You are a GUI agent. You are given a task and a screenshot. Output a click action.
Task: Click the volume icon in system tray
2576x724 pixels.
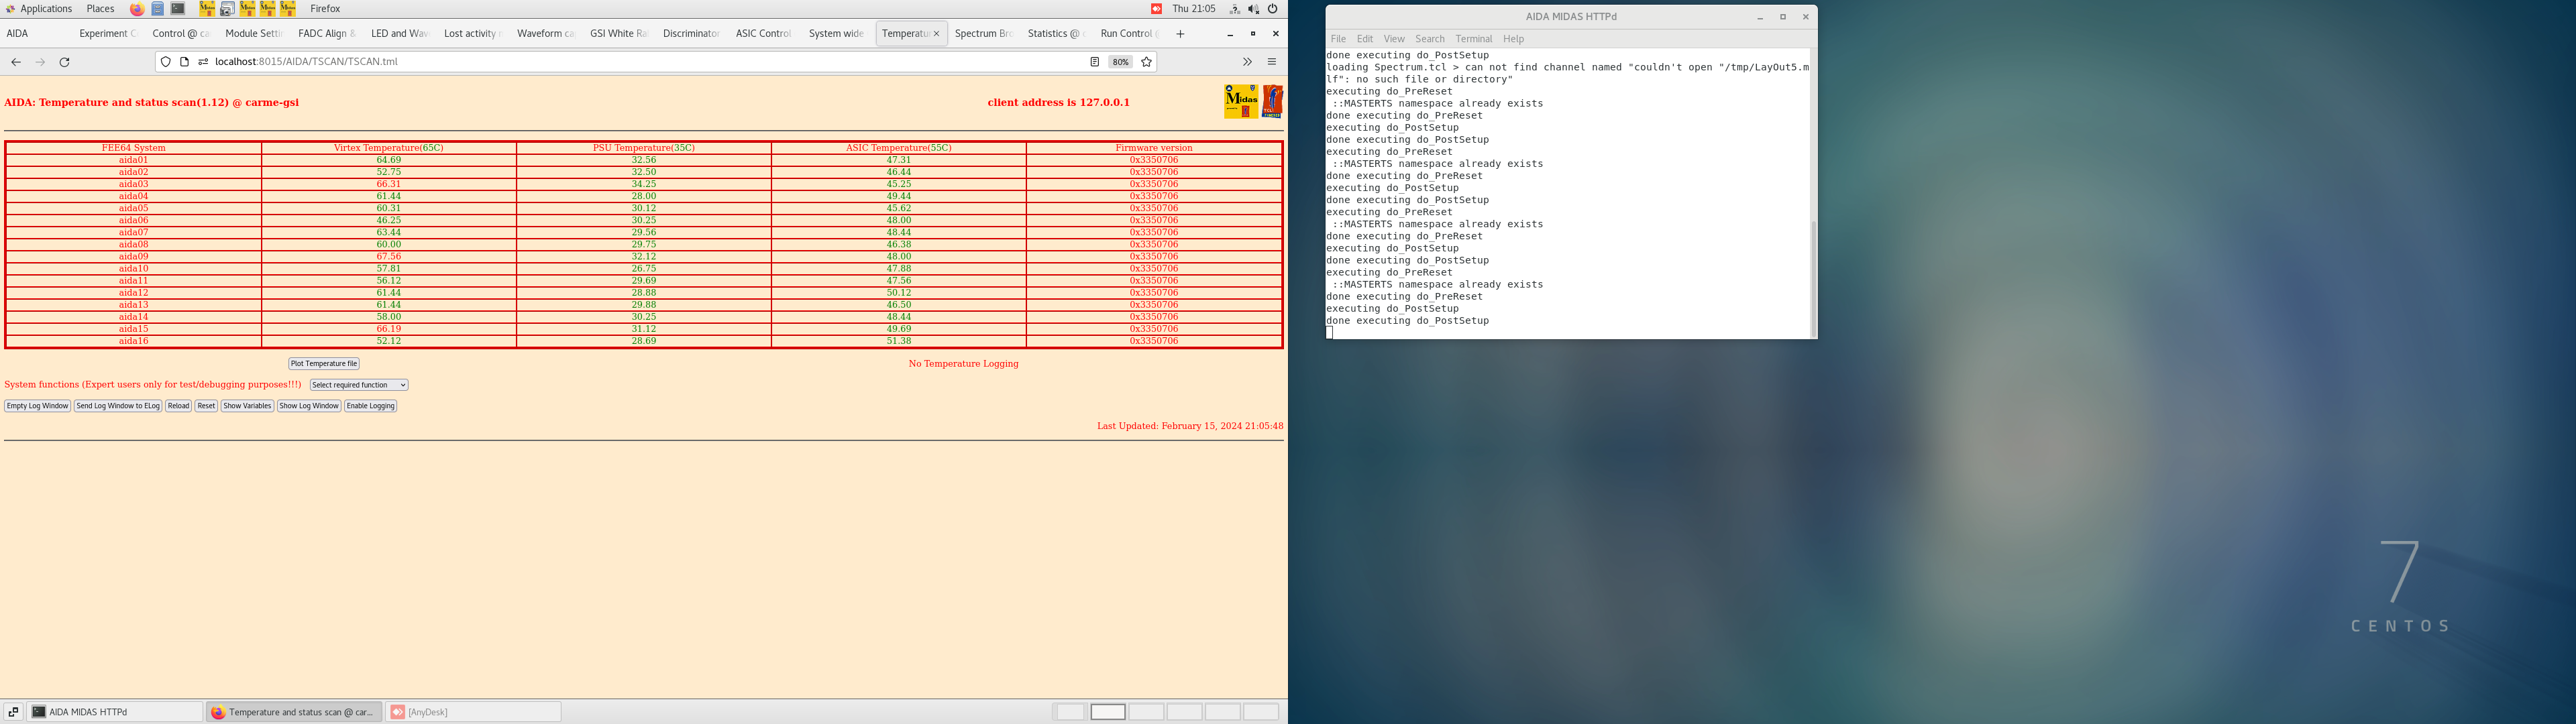pyautogui.click(x=1253, y=9)
